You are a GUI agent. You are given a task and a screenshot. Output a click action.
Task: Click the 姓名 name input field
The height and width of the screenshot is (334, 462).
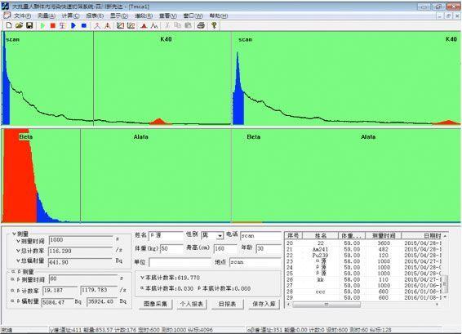point(167,235)
